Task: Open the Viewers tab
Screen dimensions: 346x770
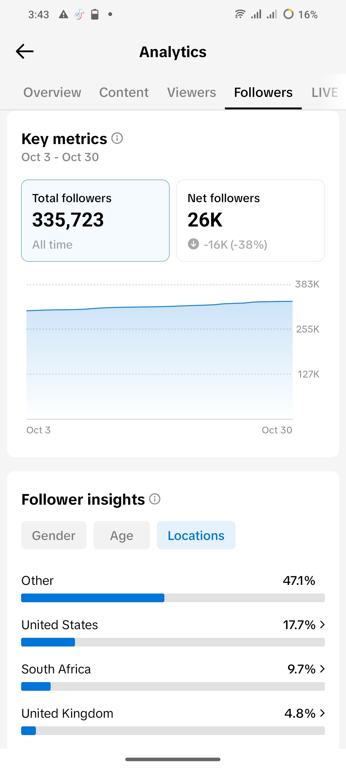Action: (x=192, y=92)
